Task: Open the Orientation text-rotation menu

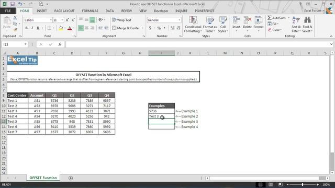Action: 101,20
